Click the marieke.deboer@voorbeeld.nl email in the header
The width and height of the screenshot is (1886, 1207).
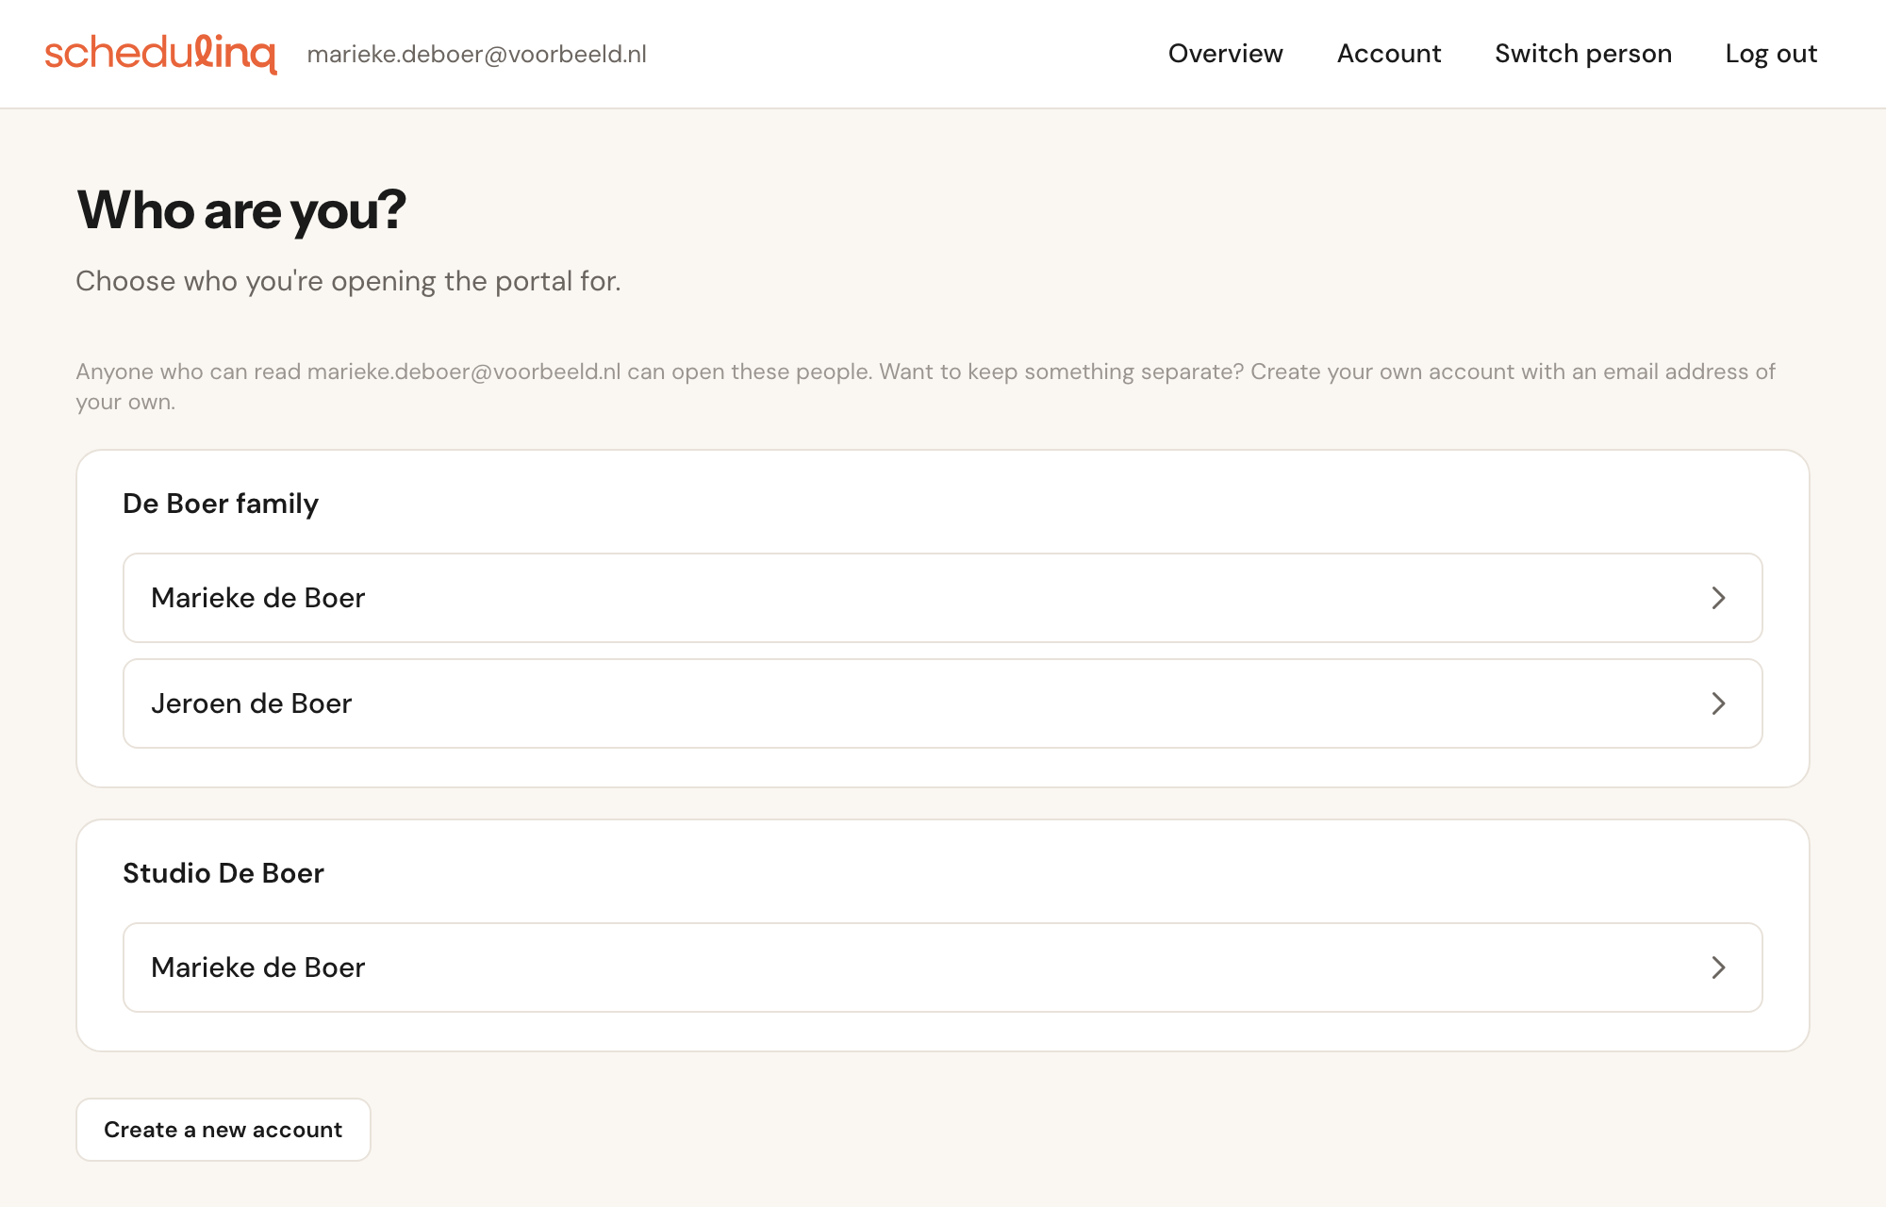[x=476, y=55]
